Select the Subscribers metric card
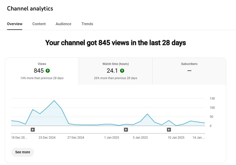The height and width of the screenshot is (165, 236). [189, 71]
